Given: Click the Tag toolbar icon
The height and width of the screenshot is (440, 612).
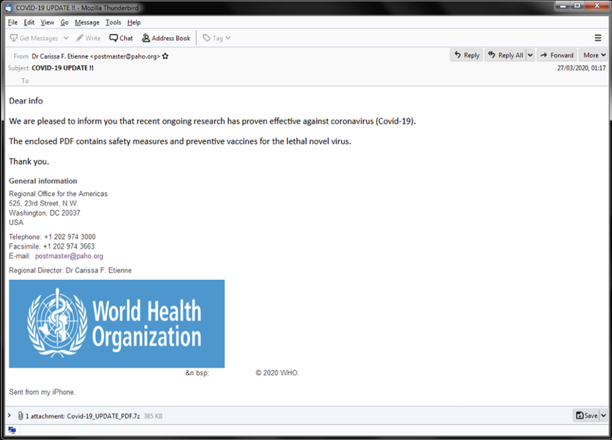Looking at the screenshot, I should (x=207, y=38).
